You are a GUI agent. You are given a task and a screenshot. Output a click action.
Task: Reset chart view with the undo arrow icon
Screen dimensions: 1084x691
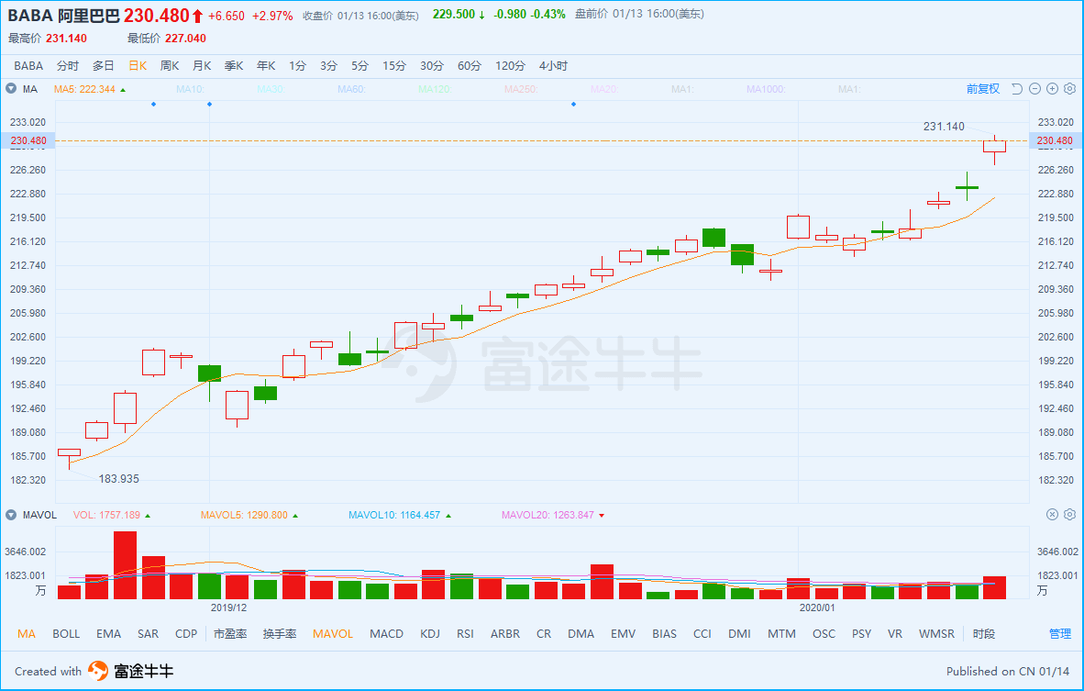[x=1017, y=88]
